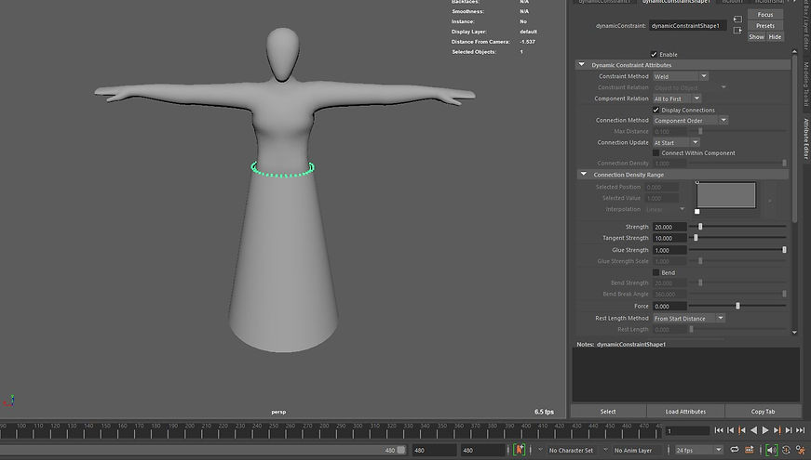Image resolution: width=811 pixels, height=460 pixels.
Task: Click the current frame field
Action: 687,430
